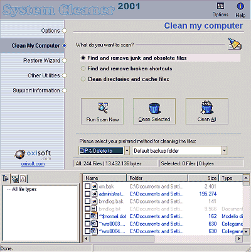Viewport: 251px width, 252px height.
Task: Check the box for sm.bak
Action: pos(87,186)
